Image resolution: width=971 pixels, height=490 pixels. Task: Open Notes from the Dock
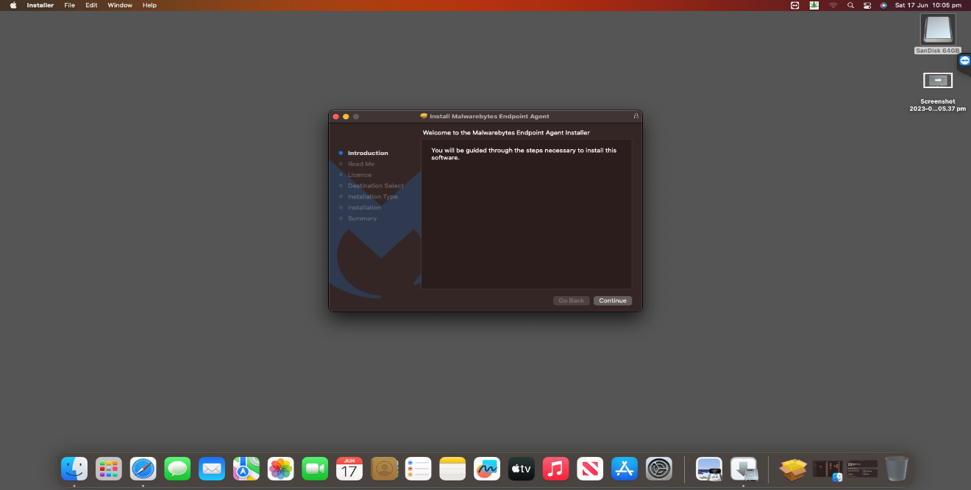(x=452, y=468)
